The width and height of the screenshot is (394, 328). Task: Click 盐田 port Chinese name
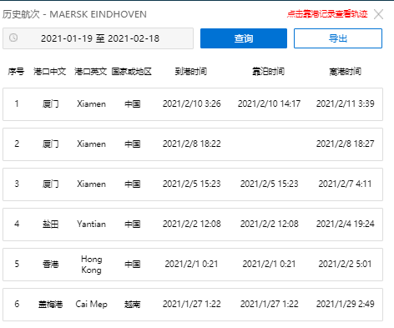pos(51,224)
